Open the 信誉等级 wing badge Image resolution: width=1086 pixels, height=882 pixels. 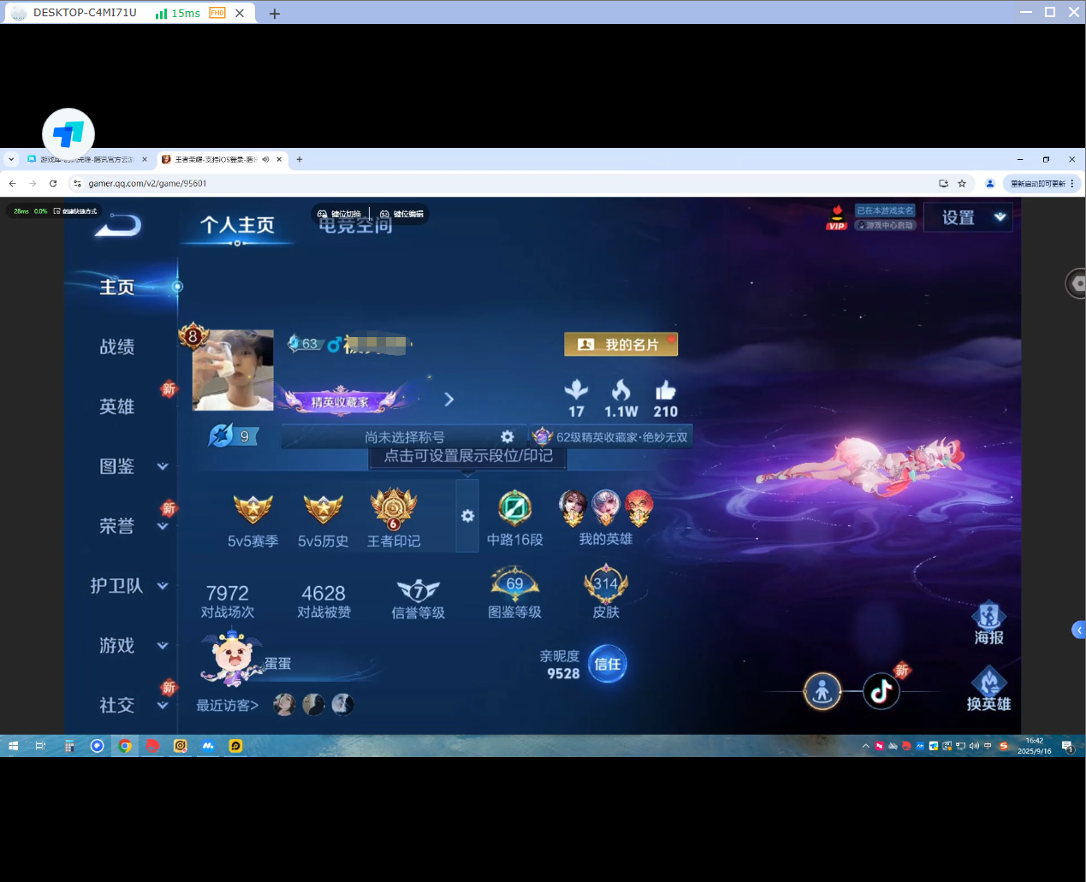pos(418,590)
